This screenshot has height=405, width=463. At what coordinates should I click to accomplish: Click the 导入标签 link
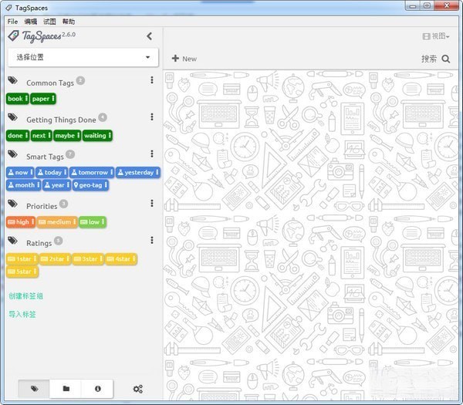tap(22, 314)
